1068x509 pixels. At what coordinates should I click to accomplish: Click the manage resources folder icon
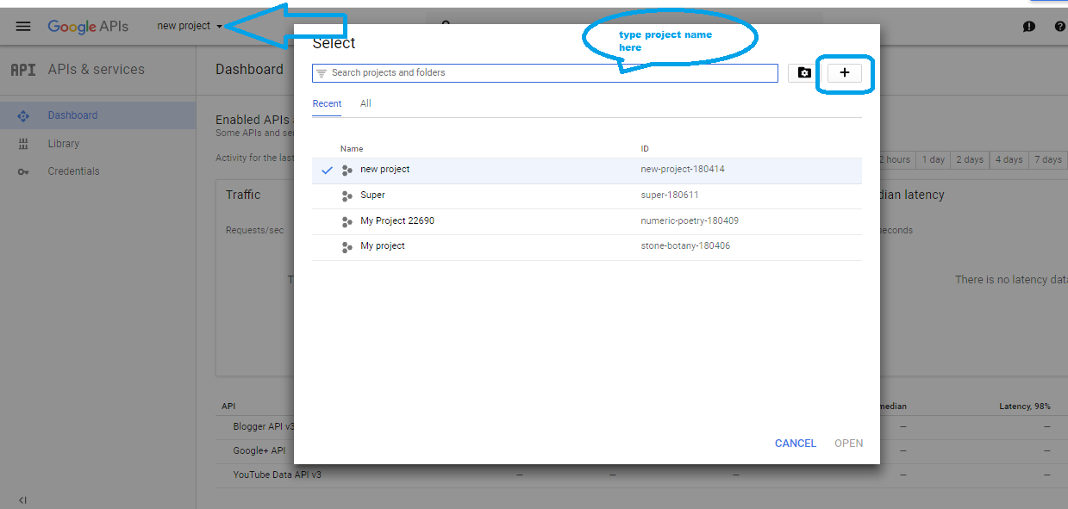click(x=803, y=73)
